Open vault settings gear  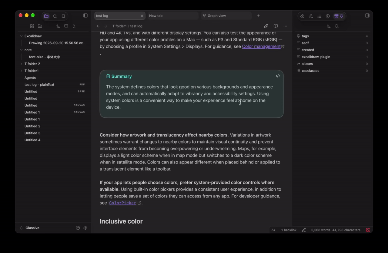(85, 228)
